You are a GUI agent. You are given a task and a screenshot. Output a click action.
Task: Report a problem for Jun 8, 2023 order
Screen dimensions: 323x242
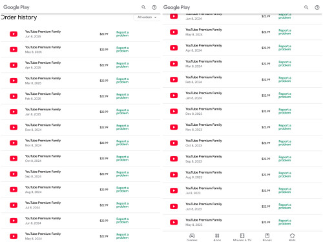[285, 206]
